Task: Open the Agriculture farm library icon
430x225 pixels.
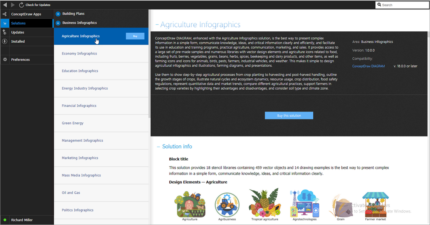Action: tap(190, 204)
